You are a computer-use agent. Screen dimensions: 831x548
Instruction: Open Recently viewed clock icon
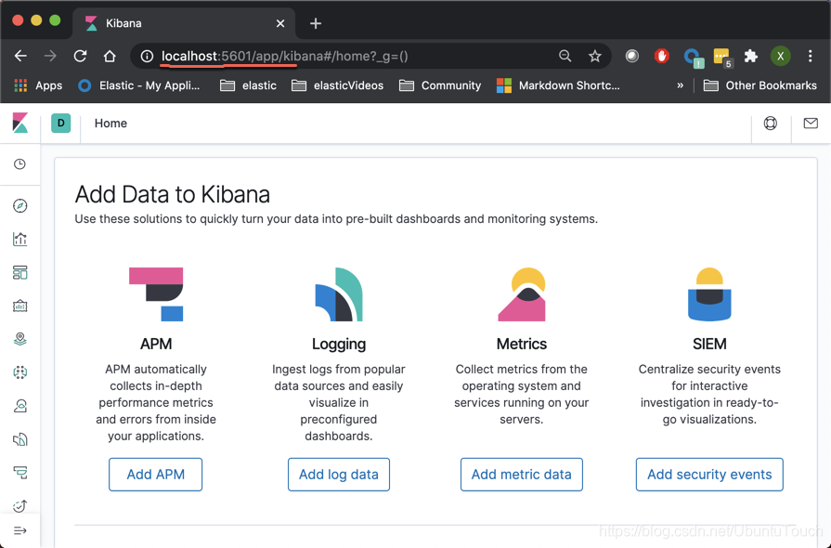tap(19, 164)
